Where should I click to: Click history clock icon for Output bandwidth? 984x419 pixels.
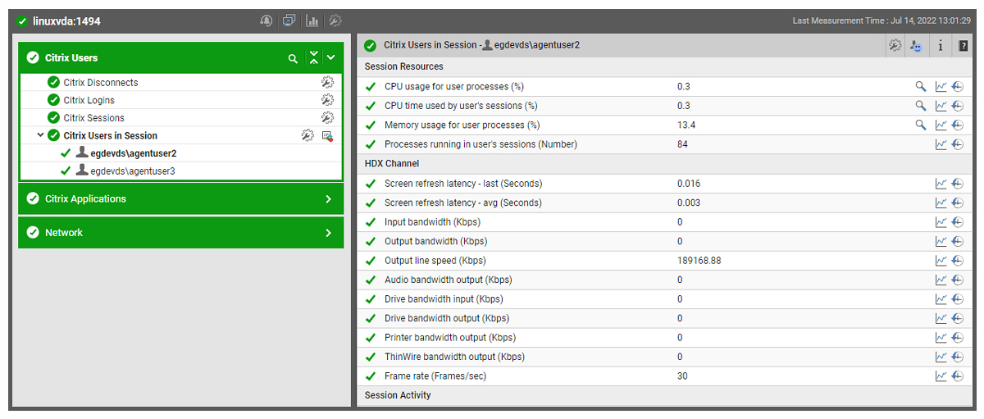tap(958, 241)
